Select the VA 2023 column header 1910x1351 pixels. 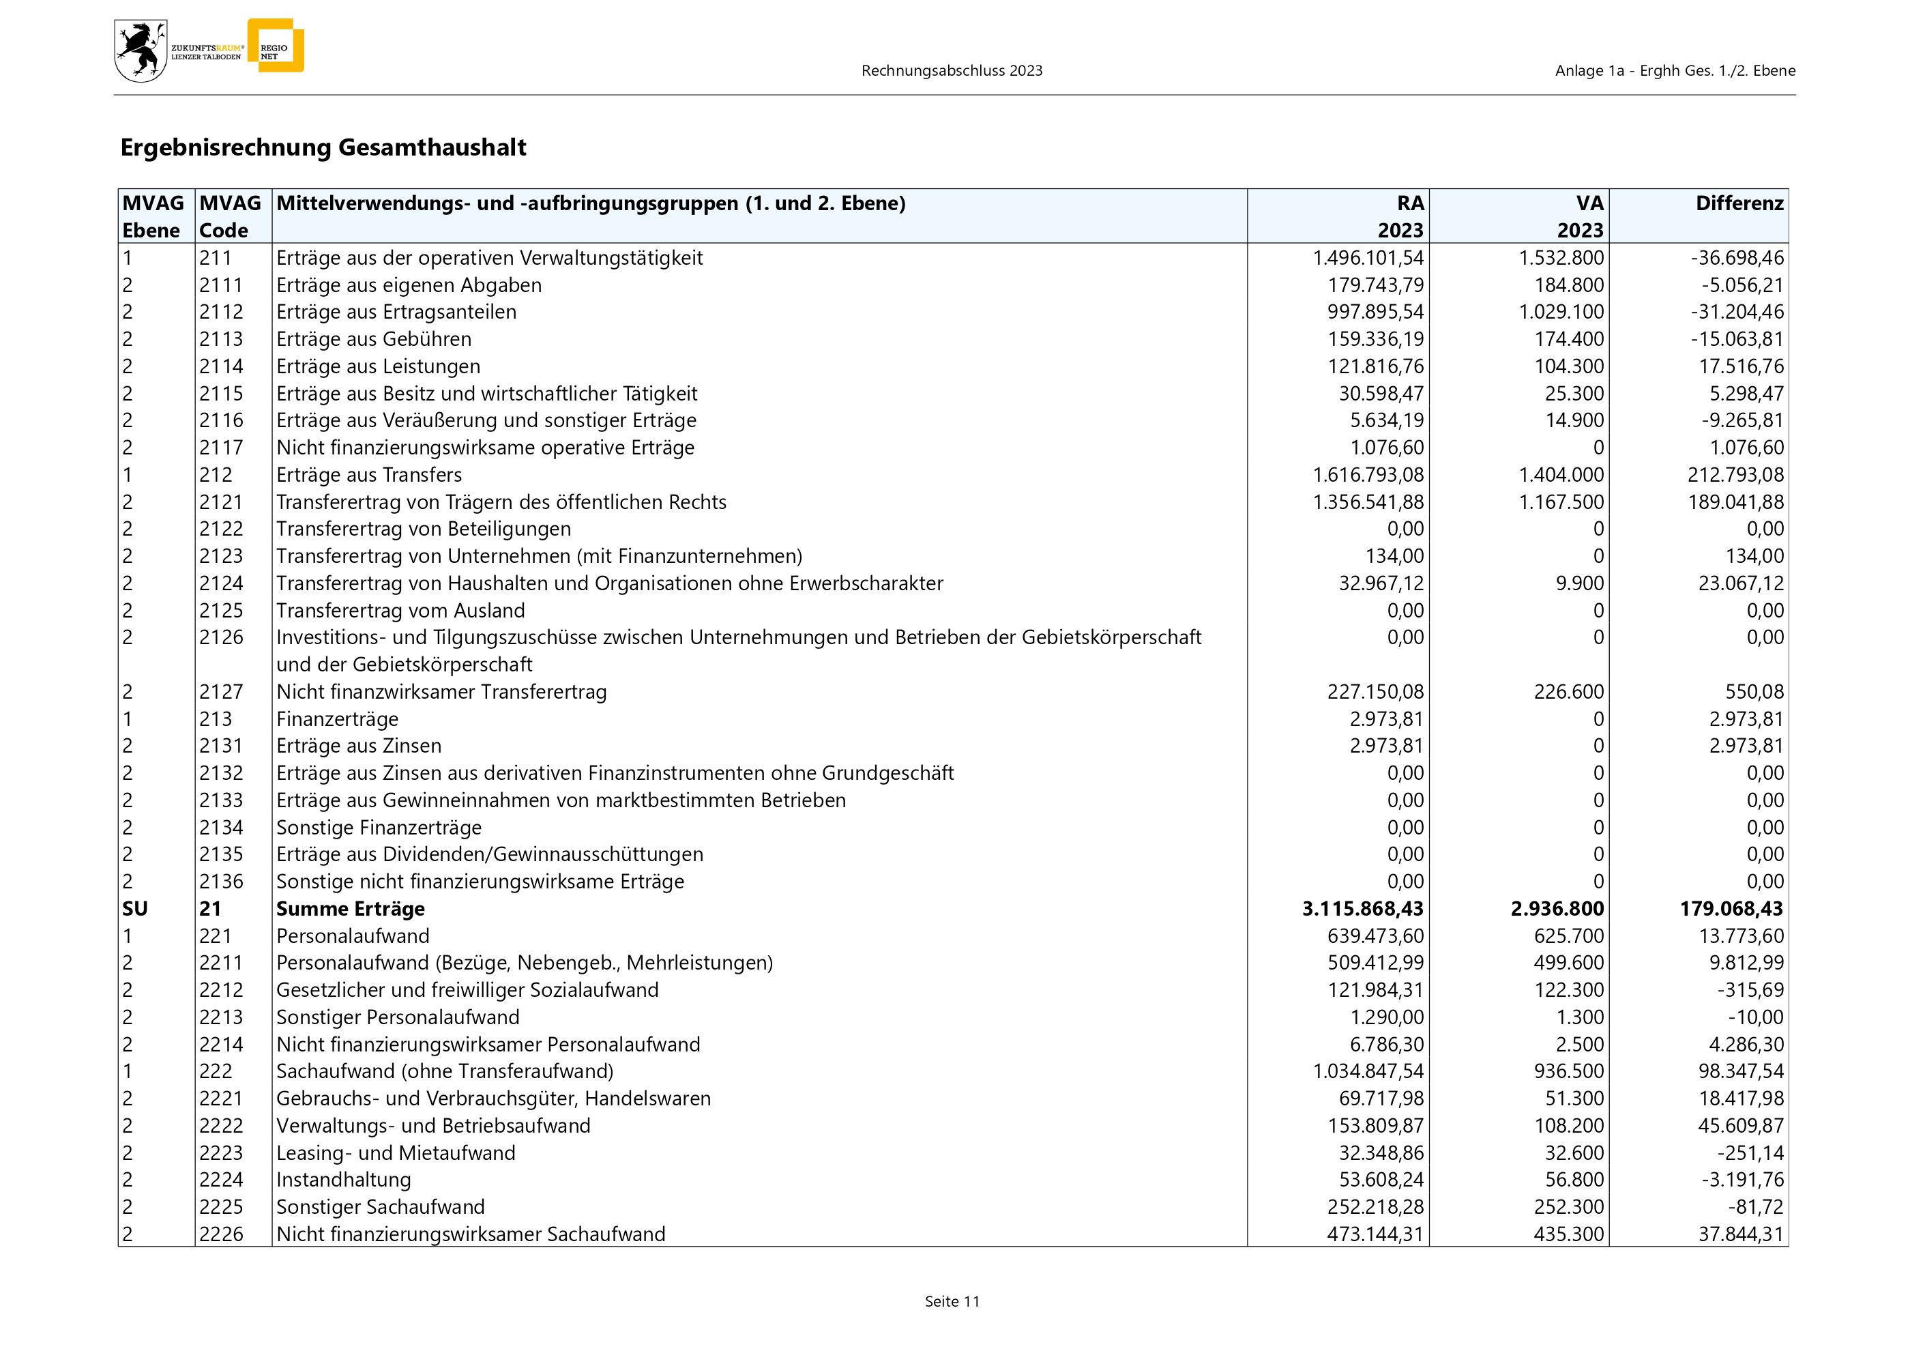[x=1580, y=216]
